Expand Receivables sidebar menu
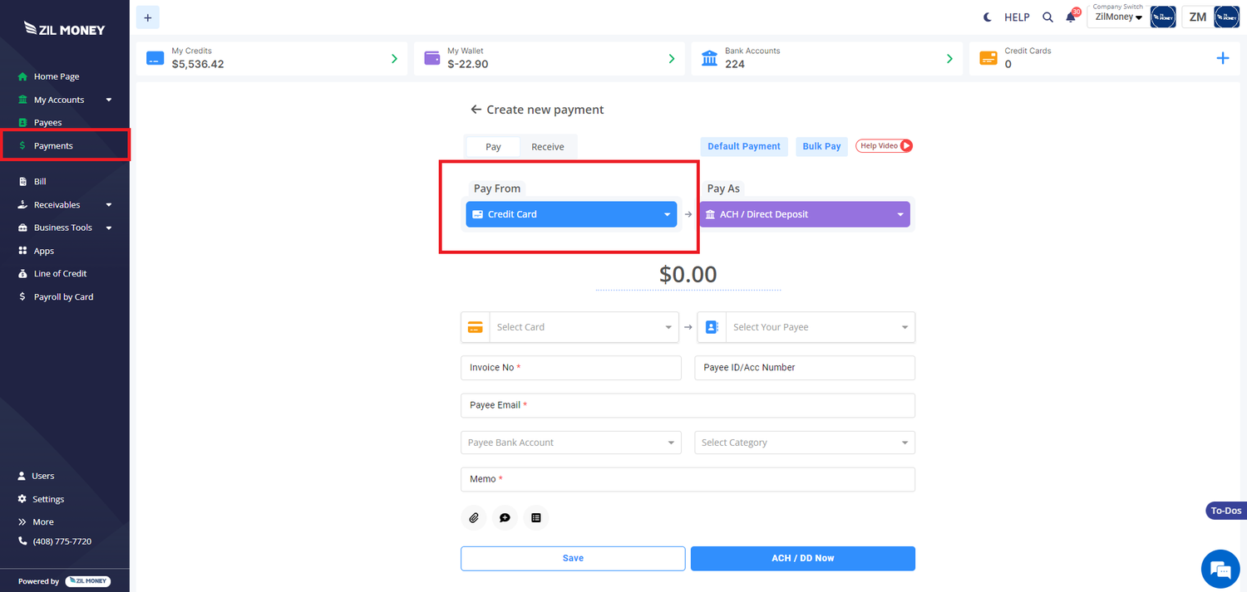 (65, 204)
